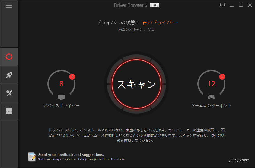Open Send your feedback and suggestions
The image size is (255, 168).
coord(71,154)
